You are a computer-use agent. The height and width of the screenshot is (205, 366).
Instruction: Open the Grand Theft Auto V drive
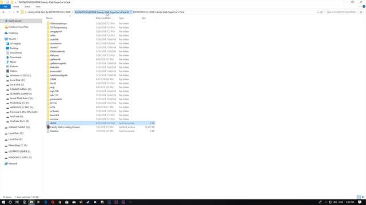[x=21, y=99]
